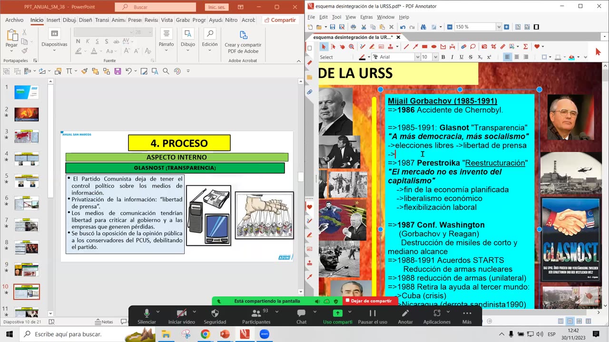609x342 pixels.
Task: Center align text in PDF Annotator
Action: (516, 57)
